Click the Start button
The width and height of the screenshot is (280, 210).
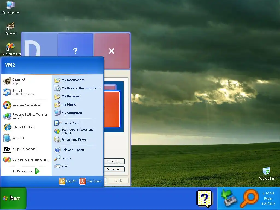click(x=13, y=198)
